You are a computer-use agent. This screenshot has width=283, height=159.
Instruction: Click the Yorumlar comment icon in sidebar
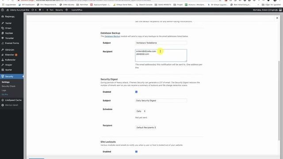3,38
